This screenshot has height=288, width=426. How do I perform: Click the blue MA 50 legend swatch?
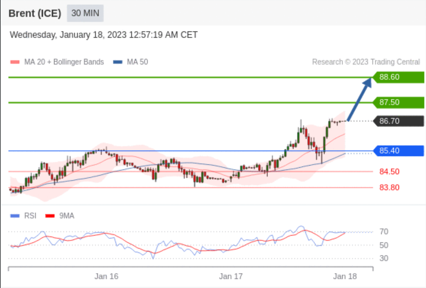click(x=117, y=62)
